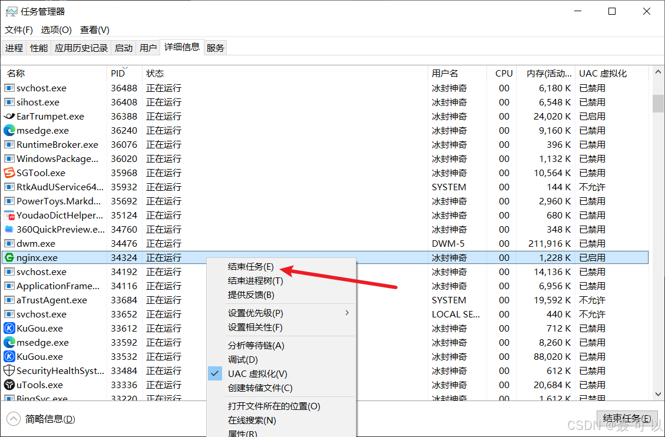Click the WindowsPackage process icon
Image resolution: width=665 pixels, height=437 pixels.
pos(9,159)
